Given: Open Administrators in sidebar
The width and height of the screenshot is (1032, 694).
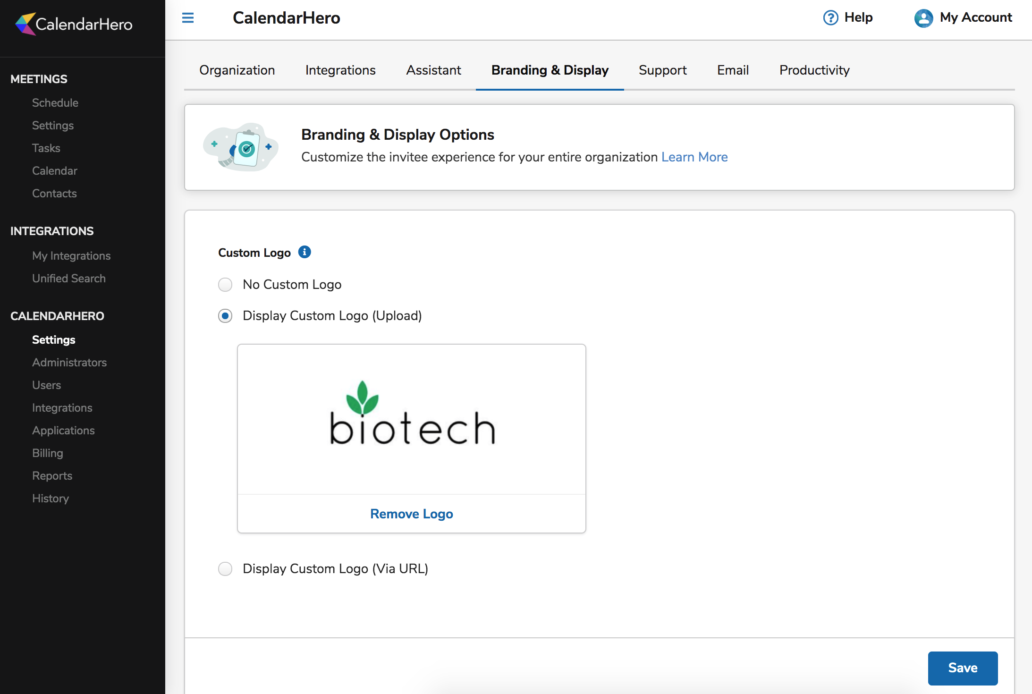Looking at the screenshot, I should pyautogui.click(x=69, y=362).
